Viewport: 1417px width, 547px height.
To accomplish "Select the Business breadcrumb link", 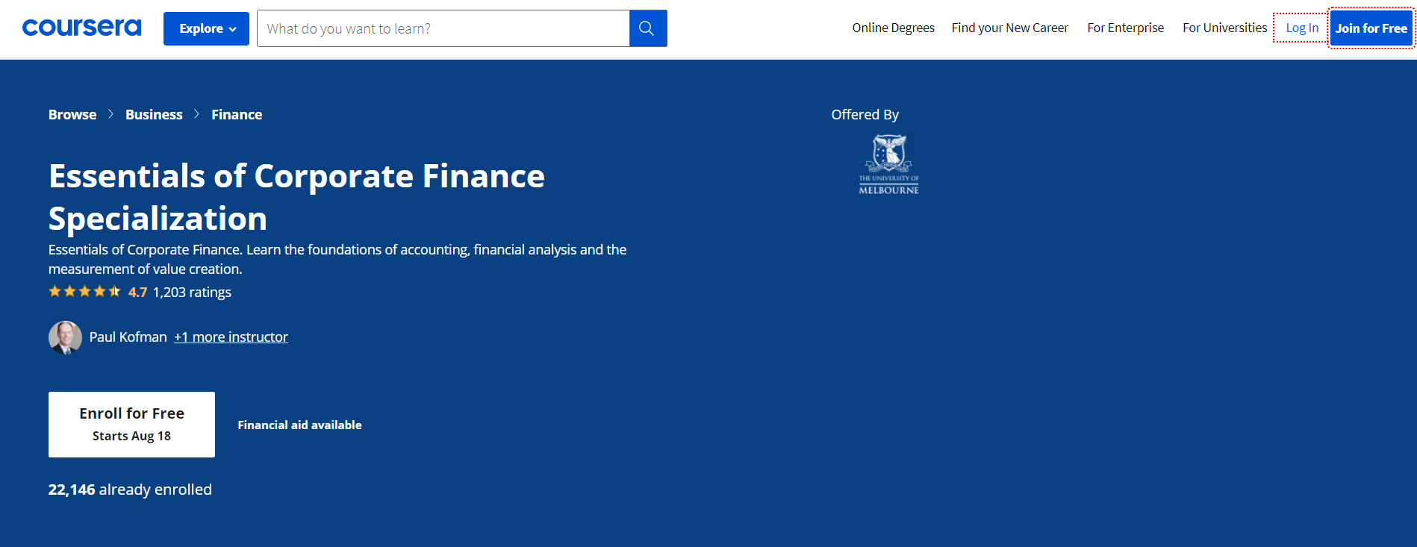I will pyautogui.click(x=154, y=114).
